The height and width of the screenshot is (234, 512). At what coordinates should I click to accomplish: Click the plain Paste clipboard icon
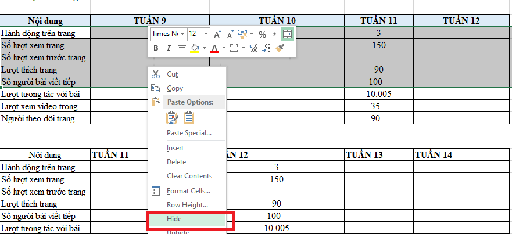coord(189,118)
